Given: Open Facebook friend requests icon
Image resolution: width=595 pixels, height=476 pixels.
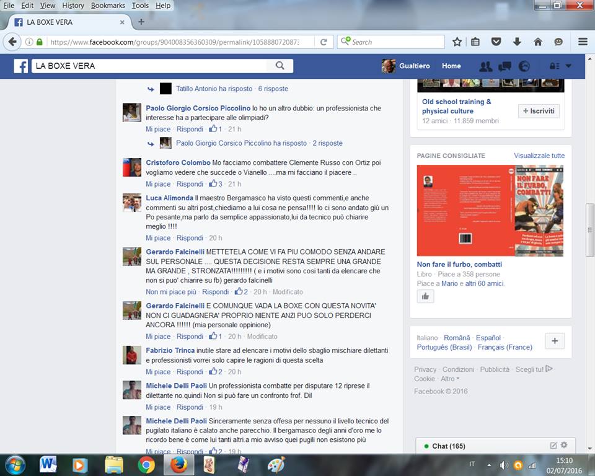Looking at the screenshot, I should [x=486, y=66].
